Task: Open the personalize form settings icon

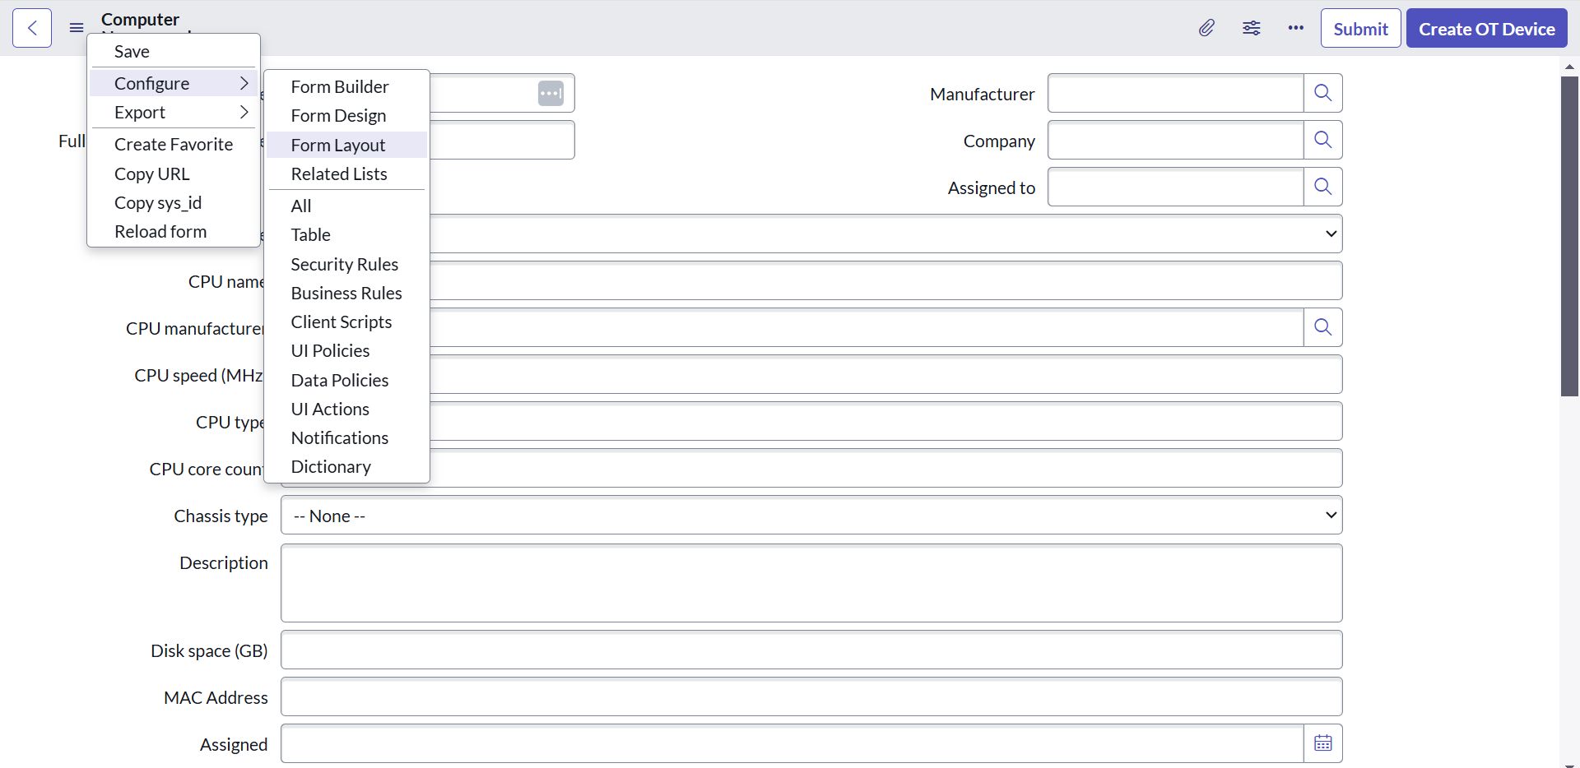Action: [x=1251, y=29]
